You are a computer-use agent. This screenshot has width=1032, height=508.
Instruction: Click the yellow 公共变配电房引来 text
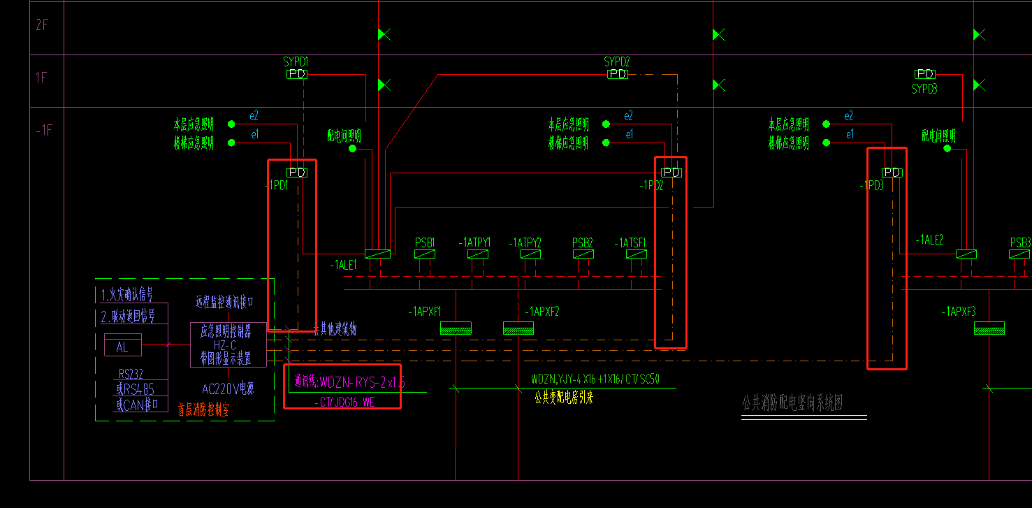tap(564, 398)
